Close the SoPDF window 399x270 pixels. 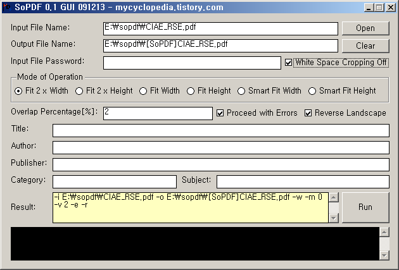(x=390, y=8)
